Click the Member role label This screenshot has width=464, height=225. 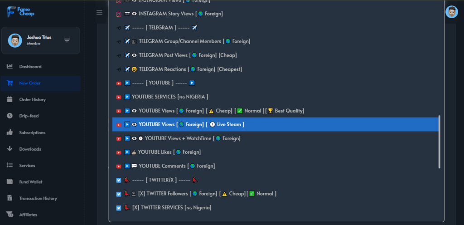(34, 44)
